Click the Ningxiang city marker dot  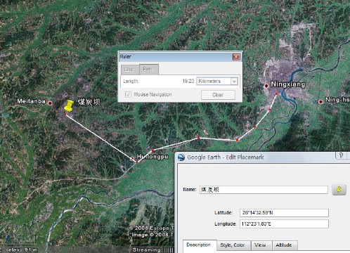tap(266, 86)
